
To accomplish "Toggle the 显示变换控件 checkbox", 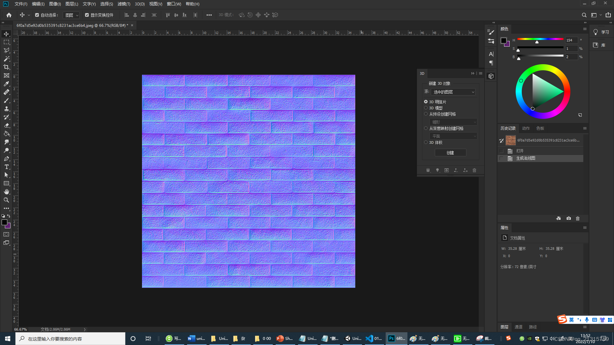I will [87, 15].
